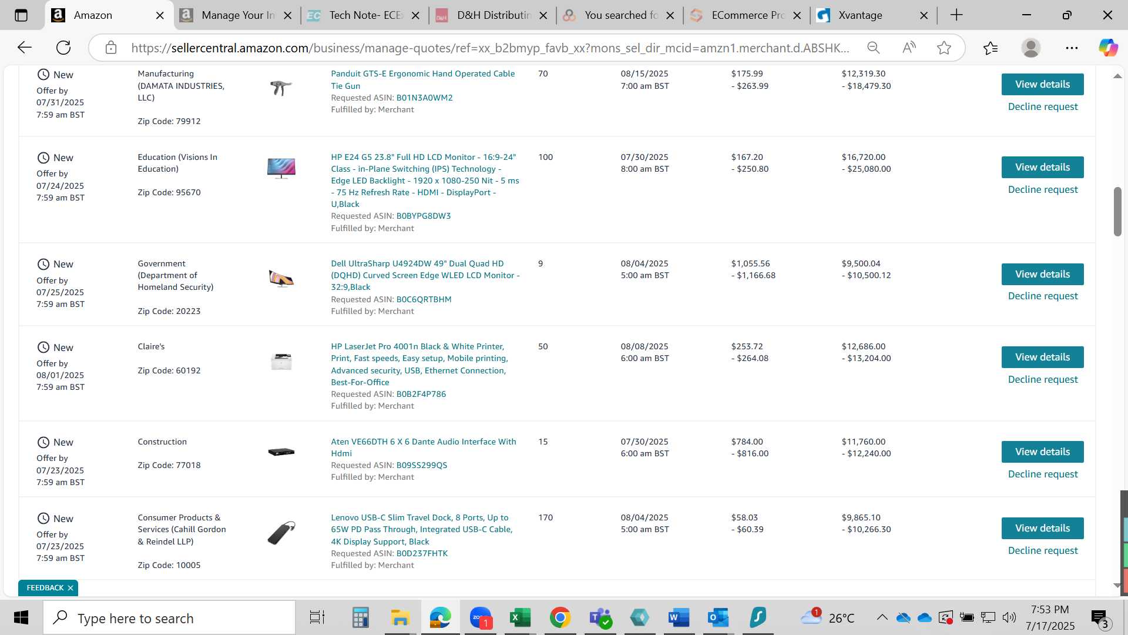The height and width of the screenshot is (635, 1128).
Task: Close the Amazon tab
Action: point(160,15)
